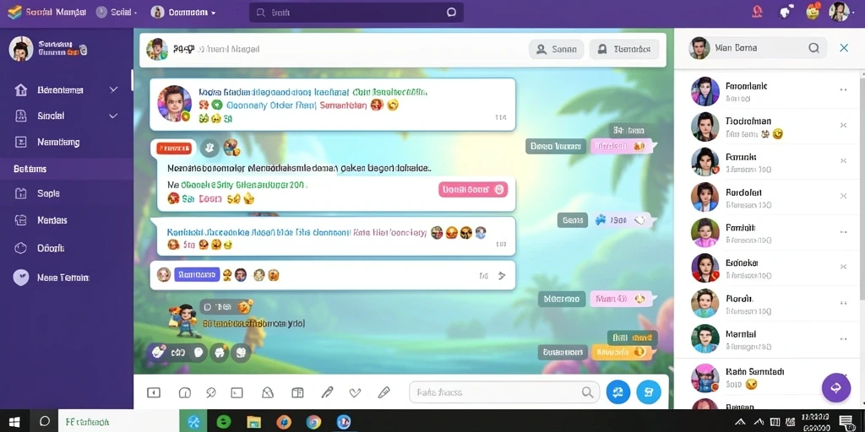Click the search icon in contacts panel

pyautogui.click(x=813, y=48)
